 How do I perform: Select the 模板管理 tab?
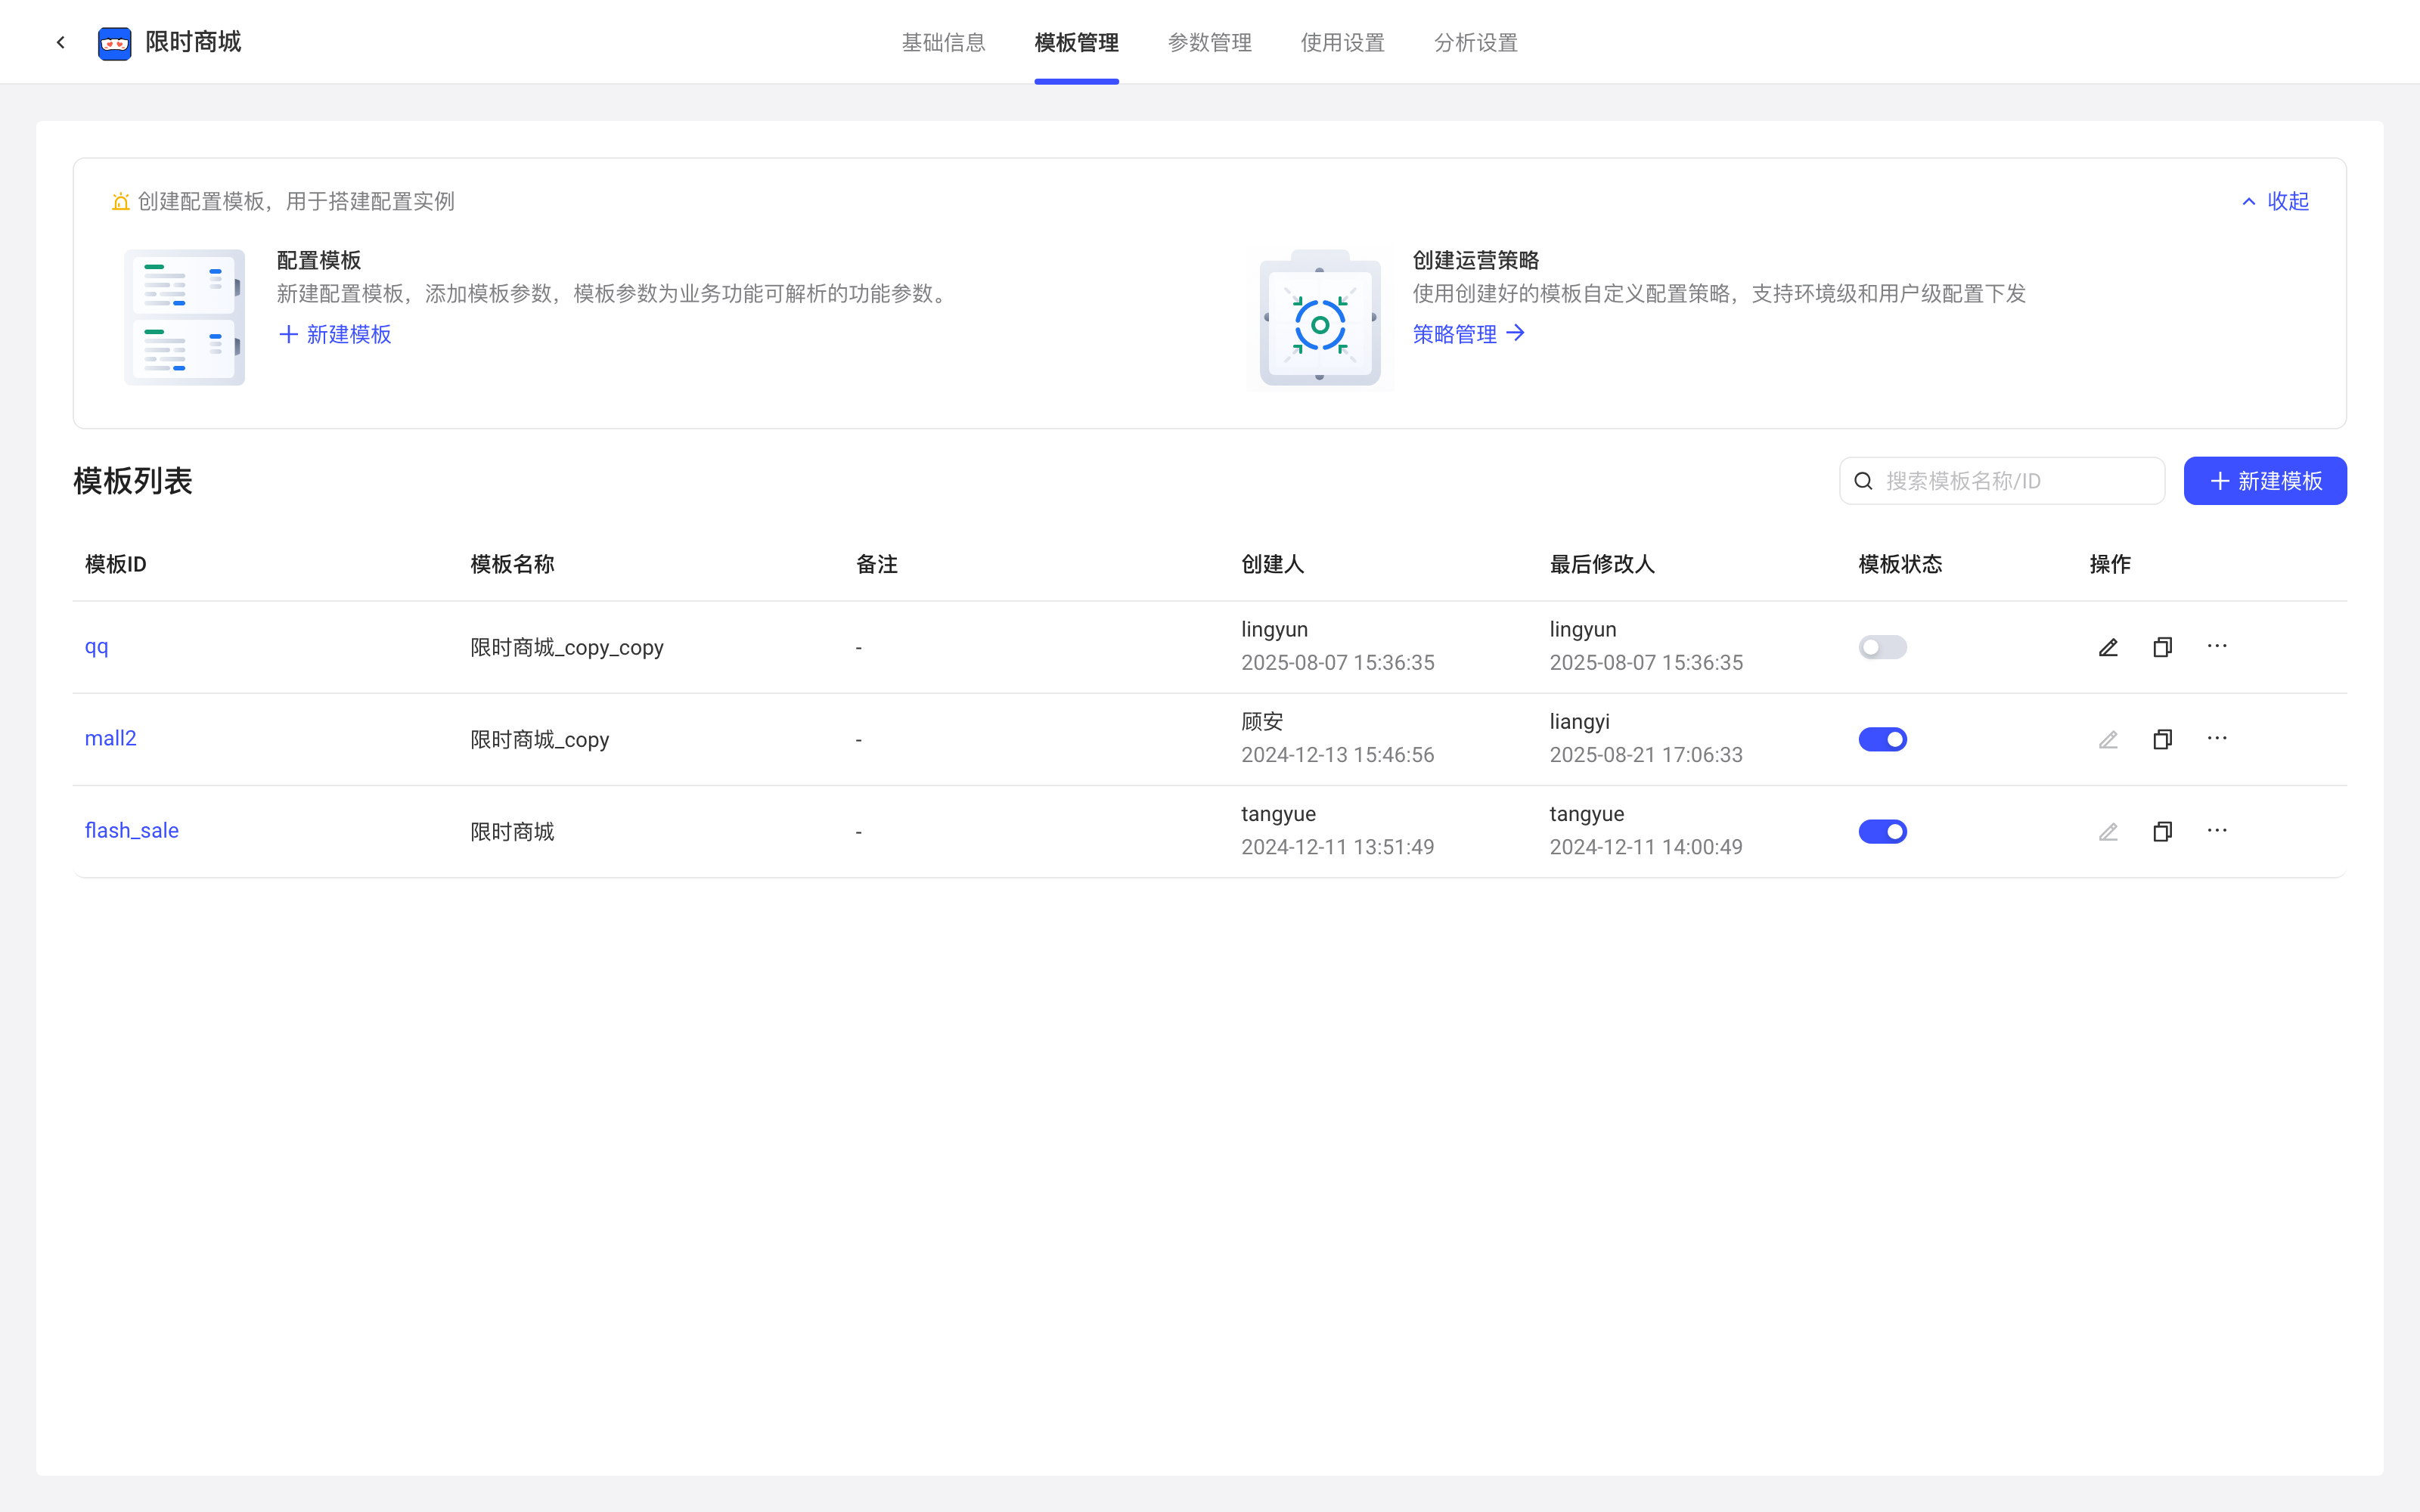click(1076, 42)
